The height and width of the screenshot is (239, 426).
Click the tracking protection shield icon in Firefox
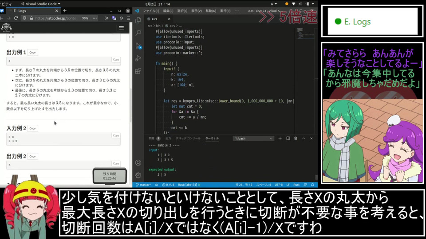(x=24, y=18)
